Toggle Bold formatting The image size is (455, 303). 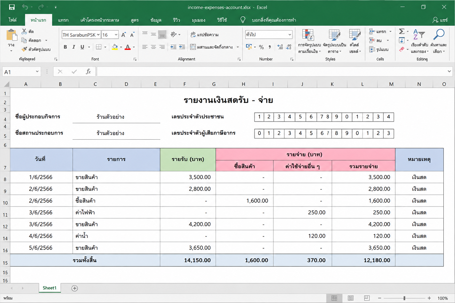pyautogui.click(x=65, y=47)
